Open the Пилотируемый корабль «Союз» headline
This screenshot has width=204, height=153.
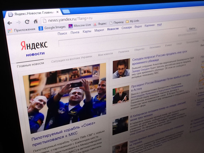(64, 134)
